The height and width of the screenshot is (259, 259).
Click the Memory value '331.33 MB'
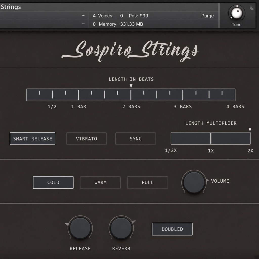pyautogui.click(x=132, y=24)
